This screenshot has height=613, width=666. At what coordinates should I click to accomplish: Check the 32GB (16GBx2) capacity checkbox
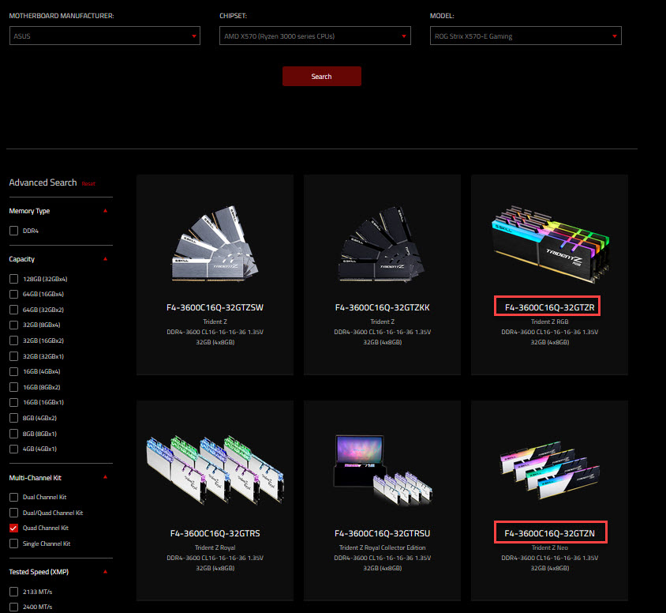pos(13,340)
